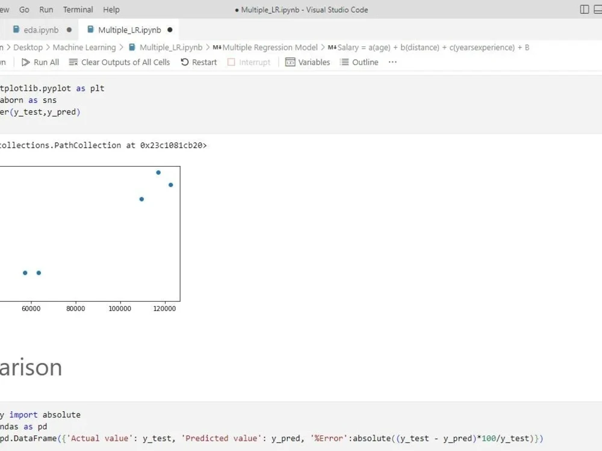Click the unsaved dot on the Multiple_LR.ipynb tab
The image size is (602, 451).
[170, 30]
